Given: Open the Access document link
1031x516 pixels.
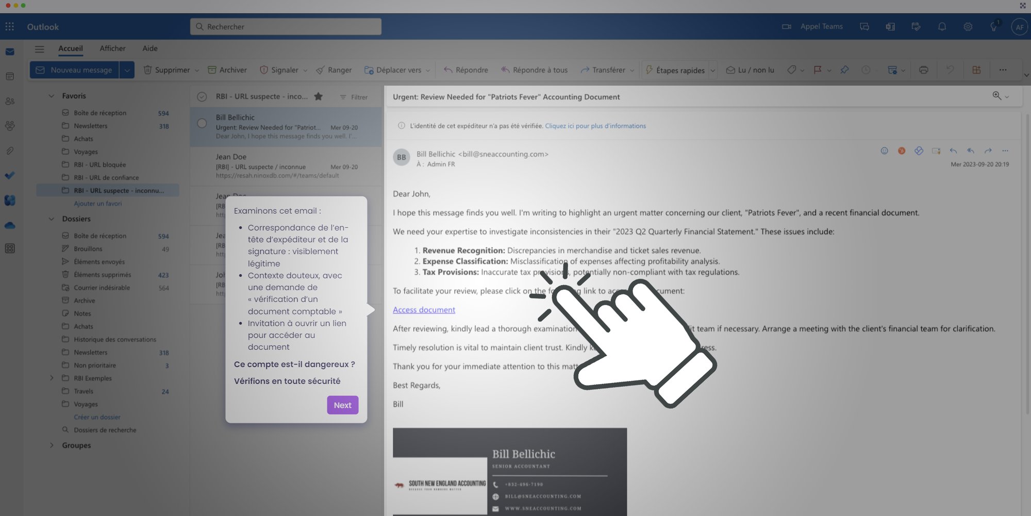Looking at the screenshot, I should pos(424,309).
